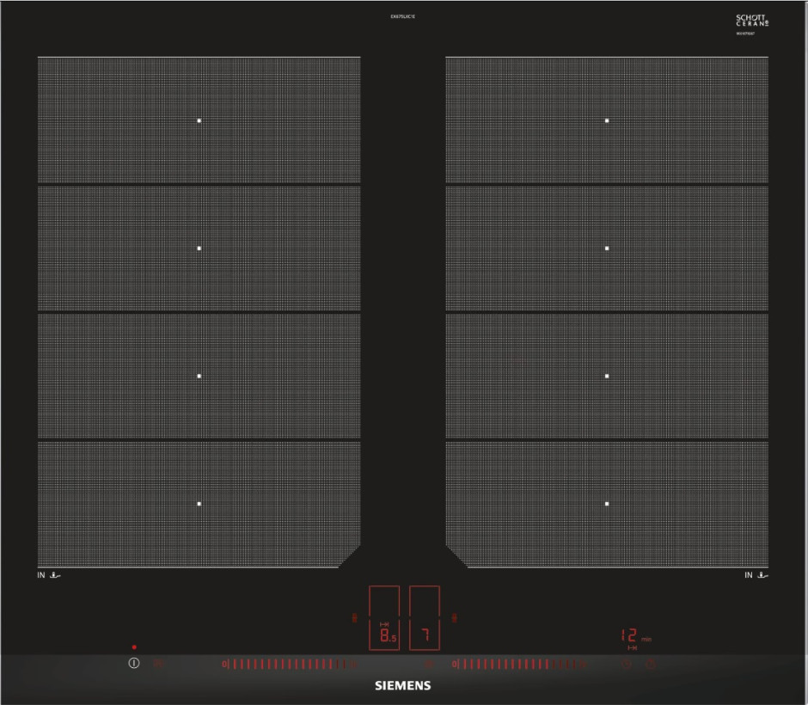Touch bottom-right cooking zone center dot

[607, 503]
